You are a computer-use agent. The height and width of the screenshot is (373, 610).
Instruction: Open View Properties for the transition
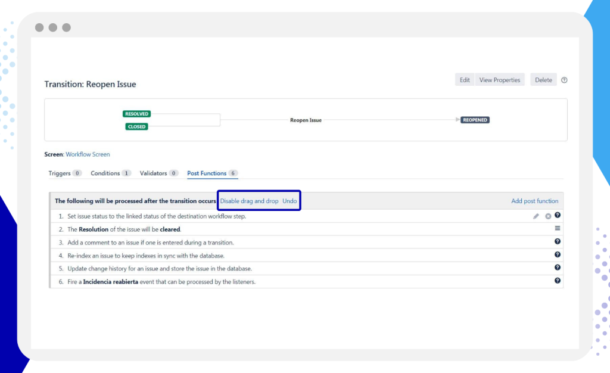[499, 80]
